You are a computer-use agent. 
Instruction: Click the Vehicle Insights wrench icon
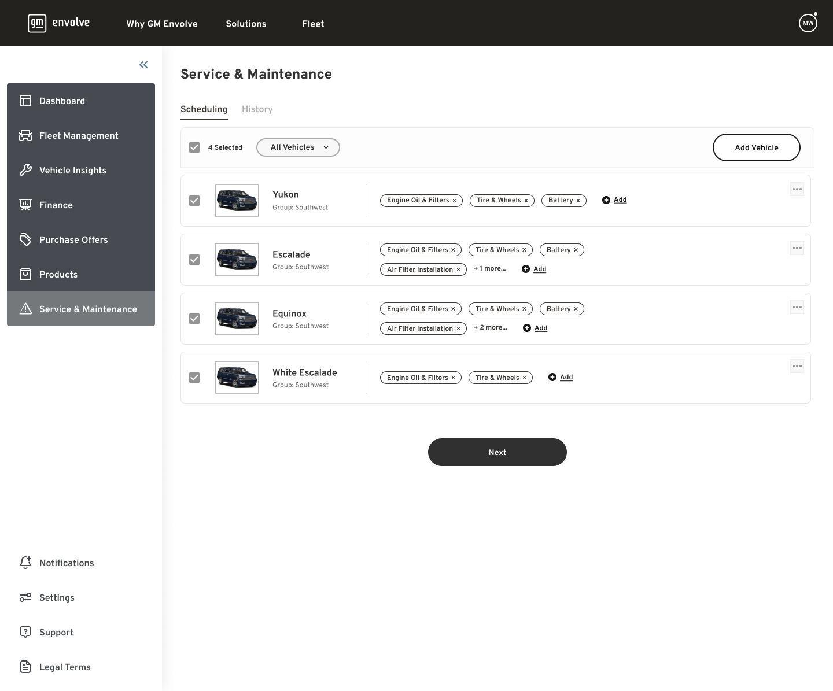[25, 170]
